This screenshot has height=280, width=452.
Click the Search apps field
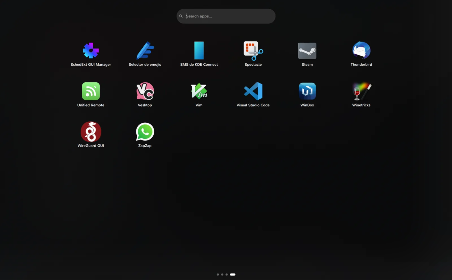click(226, 16)
